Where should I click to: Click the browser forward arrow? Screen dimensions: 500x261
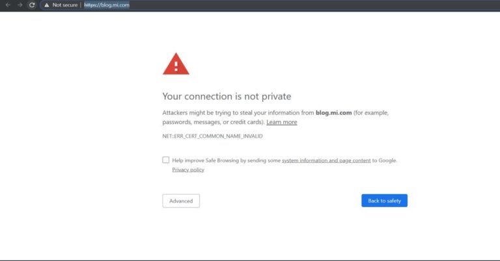(20, 5)
